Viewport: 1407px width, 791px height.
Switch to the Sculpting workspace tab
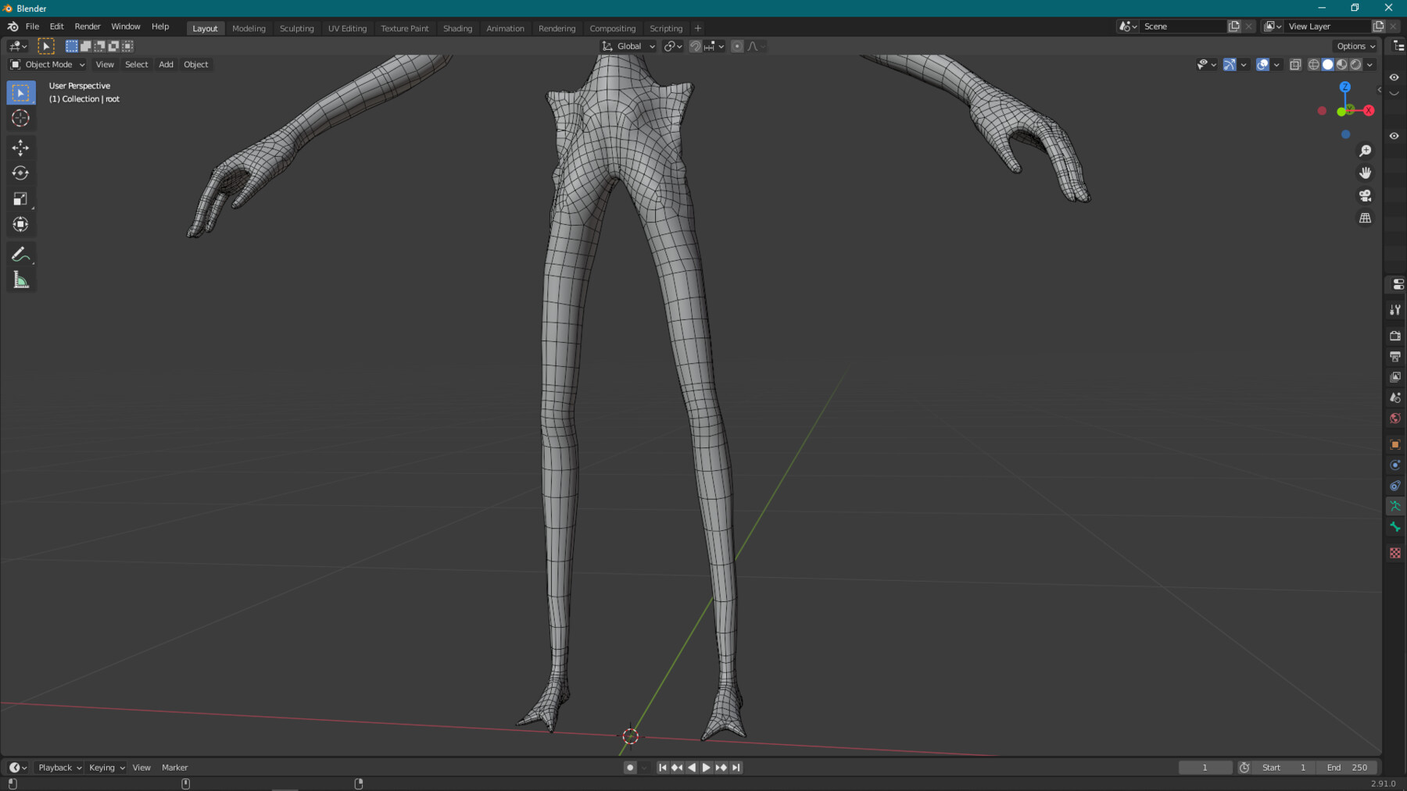coord(297,28)
